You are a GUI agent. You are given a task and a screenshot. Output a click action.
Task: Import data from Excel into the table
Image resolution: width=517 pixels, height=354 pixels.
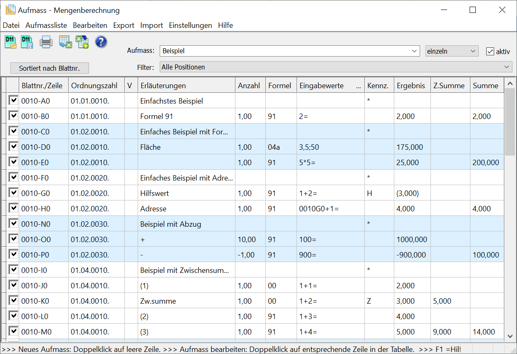pyautogui.click(x=82, y=42)
